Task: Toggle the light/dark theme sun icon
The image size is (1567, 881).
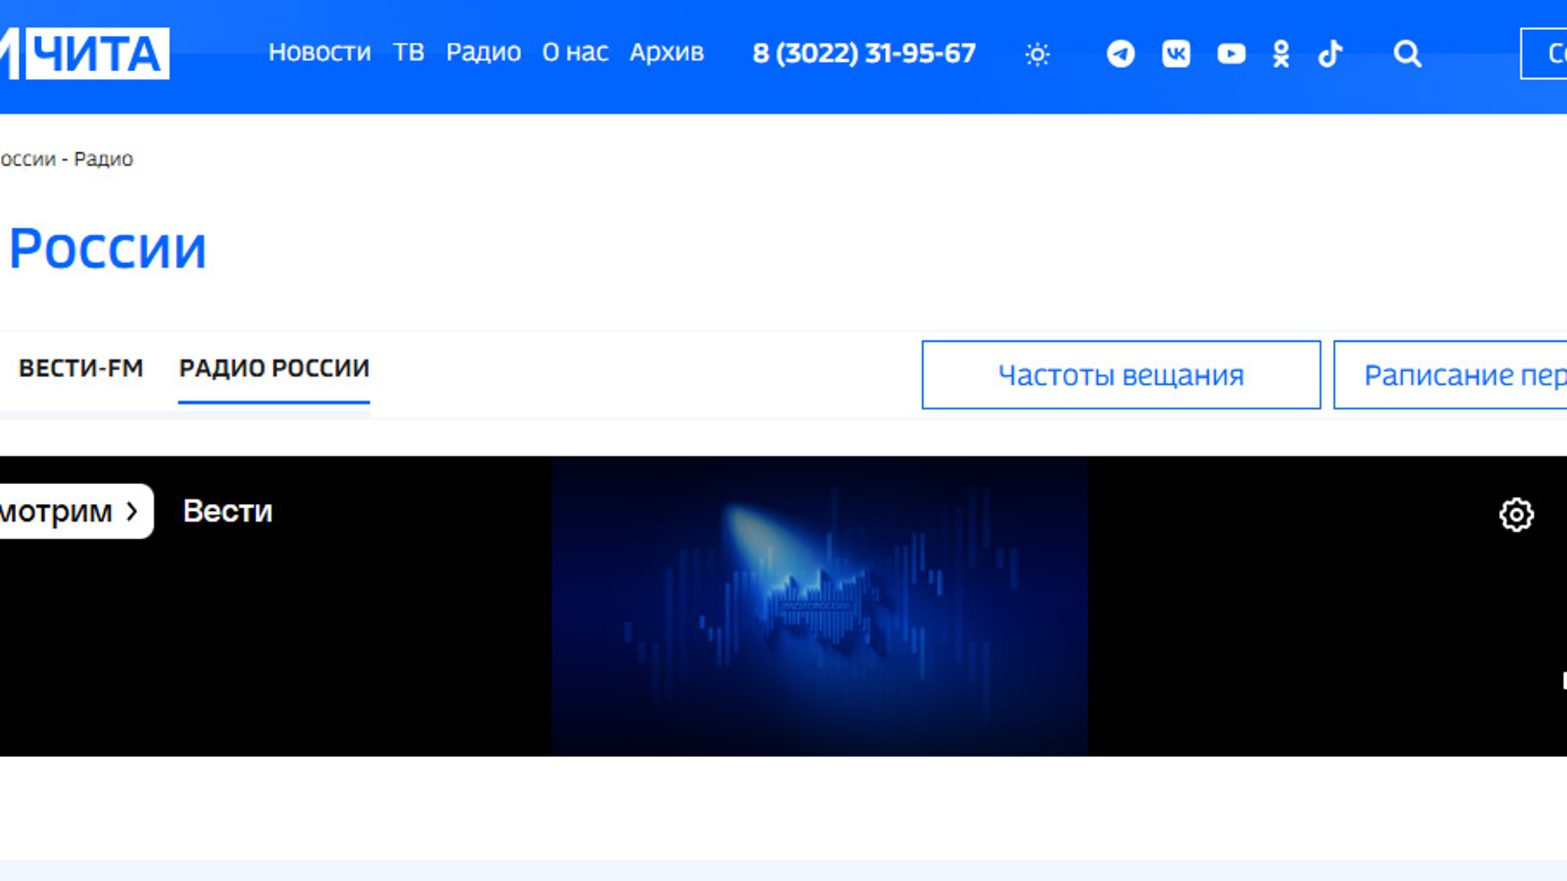Action: click(1037, 54)
